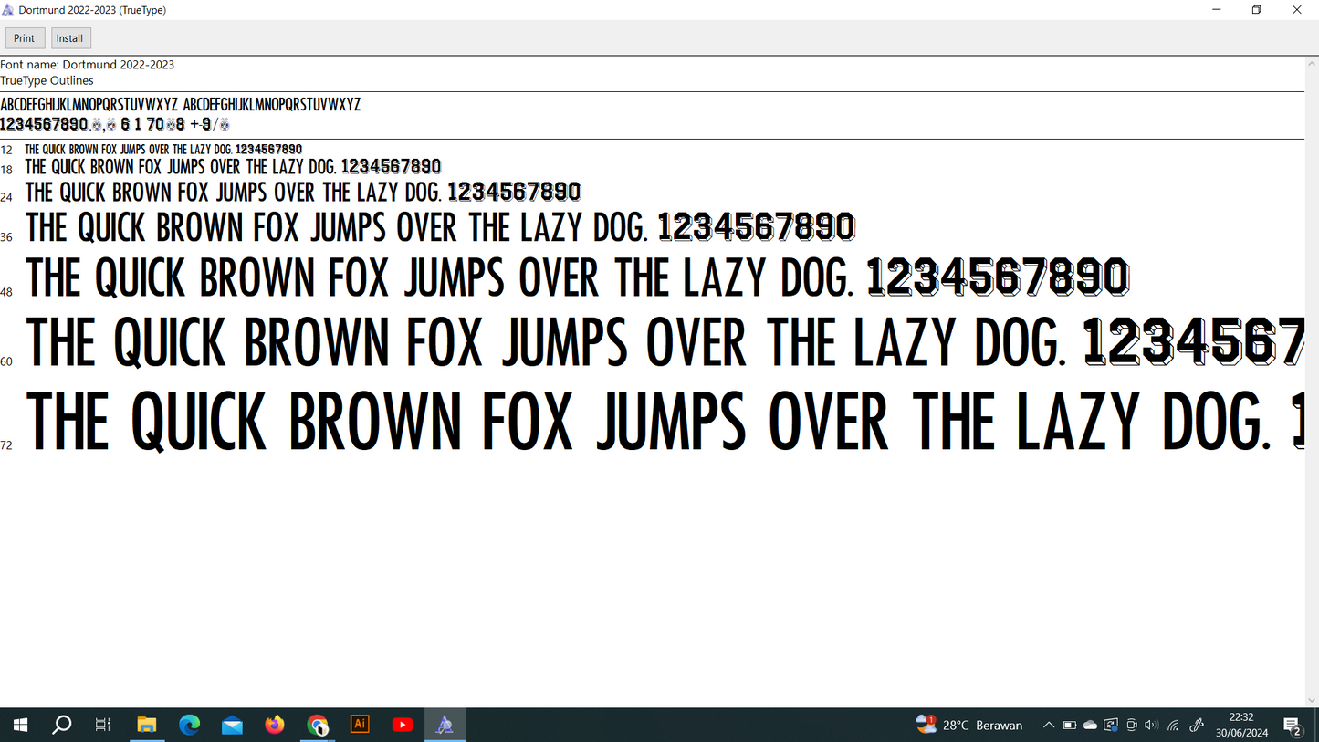Click the Install button to install font
The image size is (1319, 742).
click(x=69, y=38)
